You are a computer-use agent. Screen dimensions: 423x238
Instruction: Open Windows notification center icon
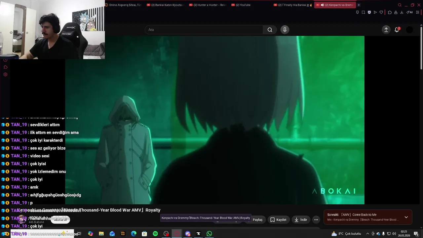pyautogui.click(x=416, y=234)
